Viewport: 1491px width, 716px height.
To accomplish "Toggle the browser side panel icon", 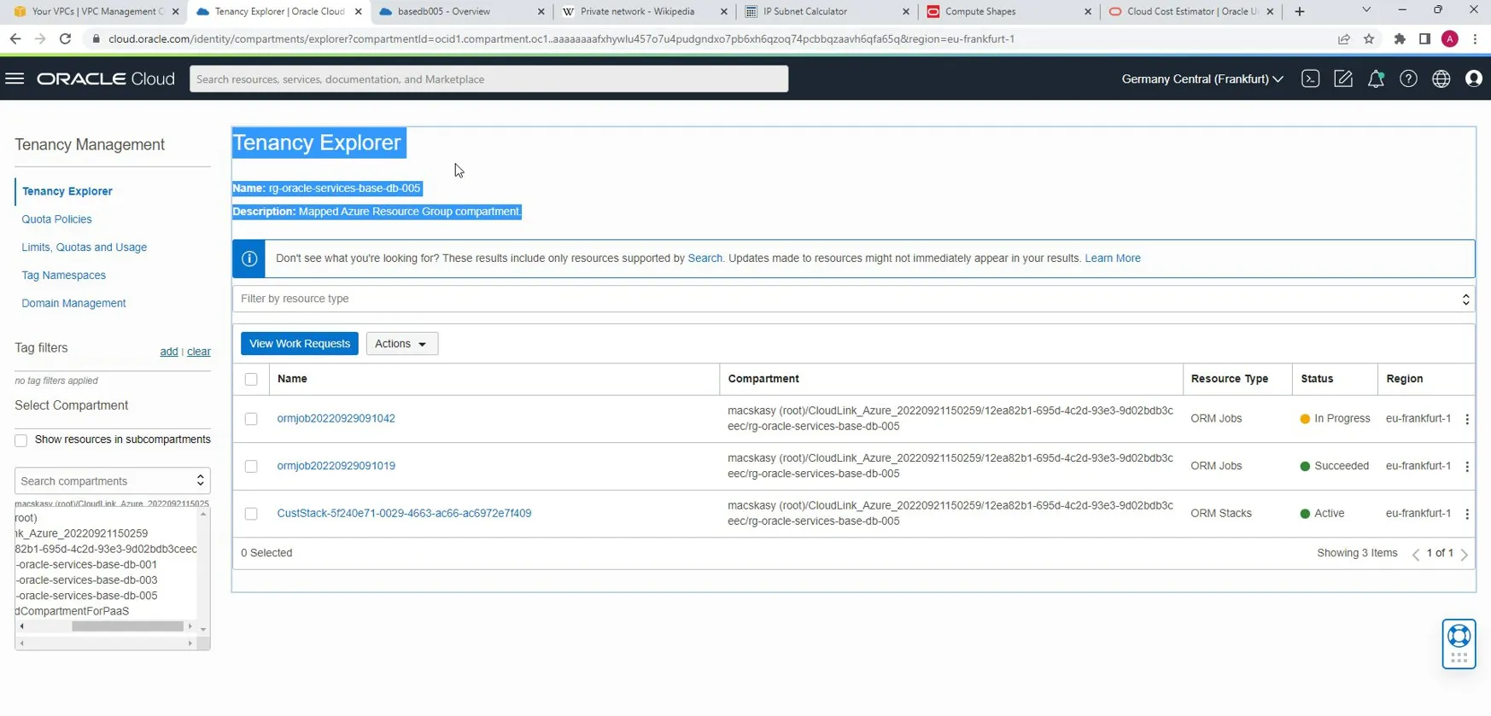I will [x=1424, y=38].
